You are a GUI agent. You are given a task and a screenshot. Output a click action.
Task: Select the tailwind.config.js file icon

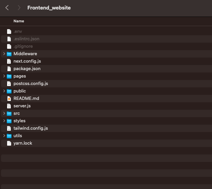[9, 128]
